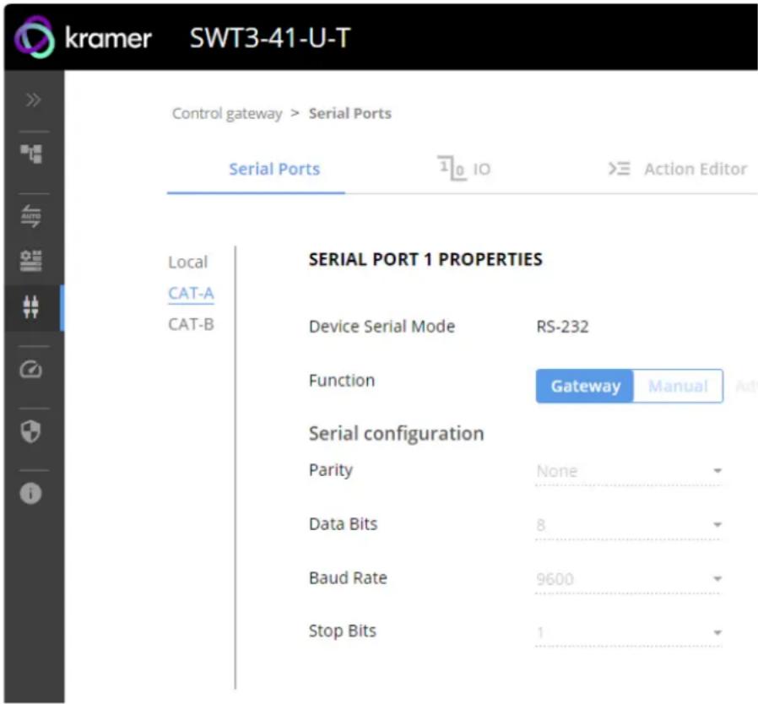Set Function to Manual

679,386
